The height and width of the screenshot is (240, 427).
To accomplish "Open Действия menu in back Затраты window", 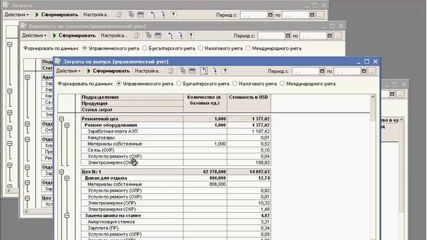I will click(x=16, y=15).
